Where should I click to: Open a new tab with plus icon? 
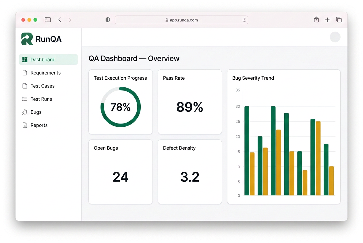[327, 20]
